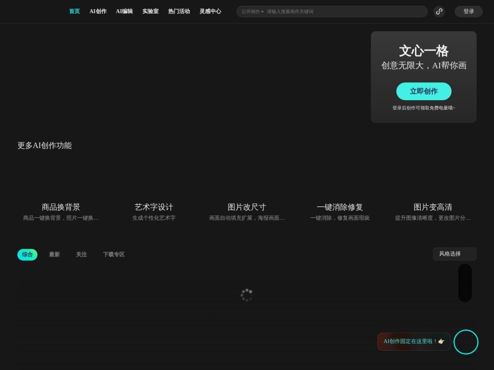Image resolution: width=494 pixels, height=370 pixels.
Task: Click the mini-program link icon beside search
Action: tap(439, 12)
